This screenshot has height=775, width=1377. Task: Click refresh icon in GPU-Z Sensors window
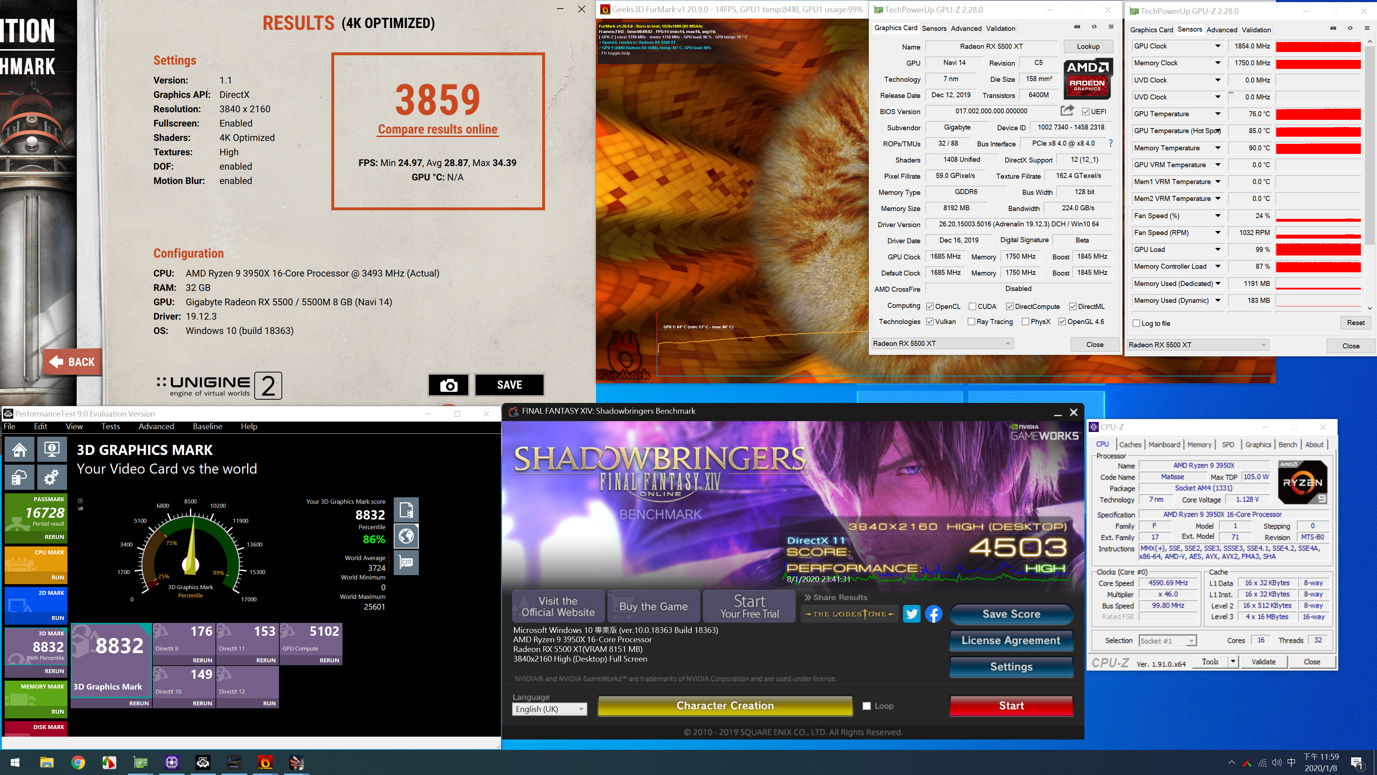(1350, 29)
